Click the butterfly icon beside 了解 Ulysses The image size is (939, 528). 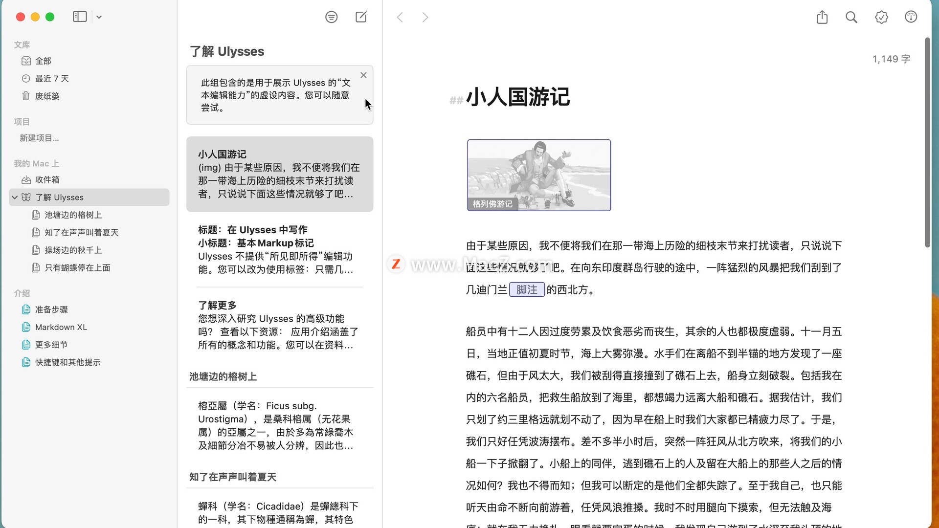point(26,198)
